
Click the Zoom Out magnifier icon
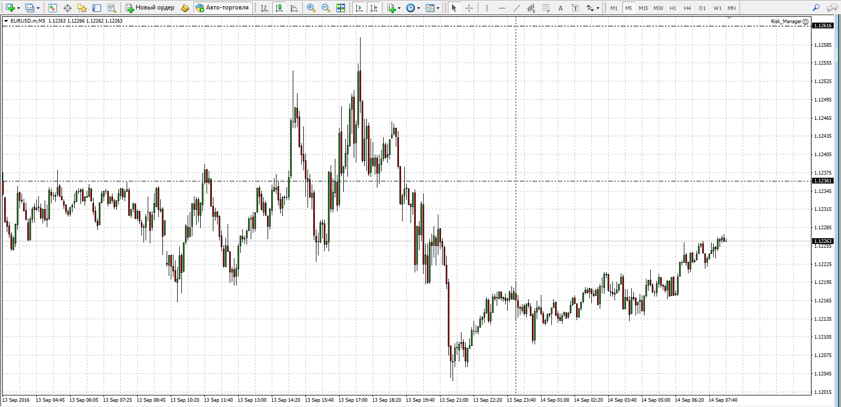point(326,8)
